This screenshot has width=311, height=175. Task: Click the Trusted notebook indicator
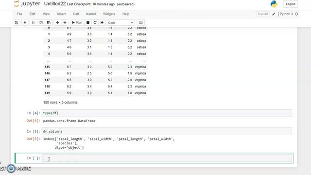[x=262, y=14]
